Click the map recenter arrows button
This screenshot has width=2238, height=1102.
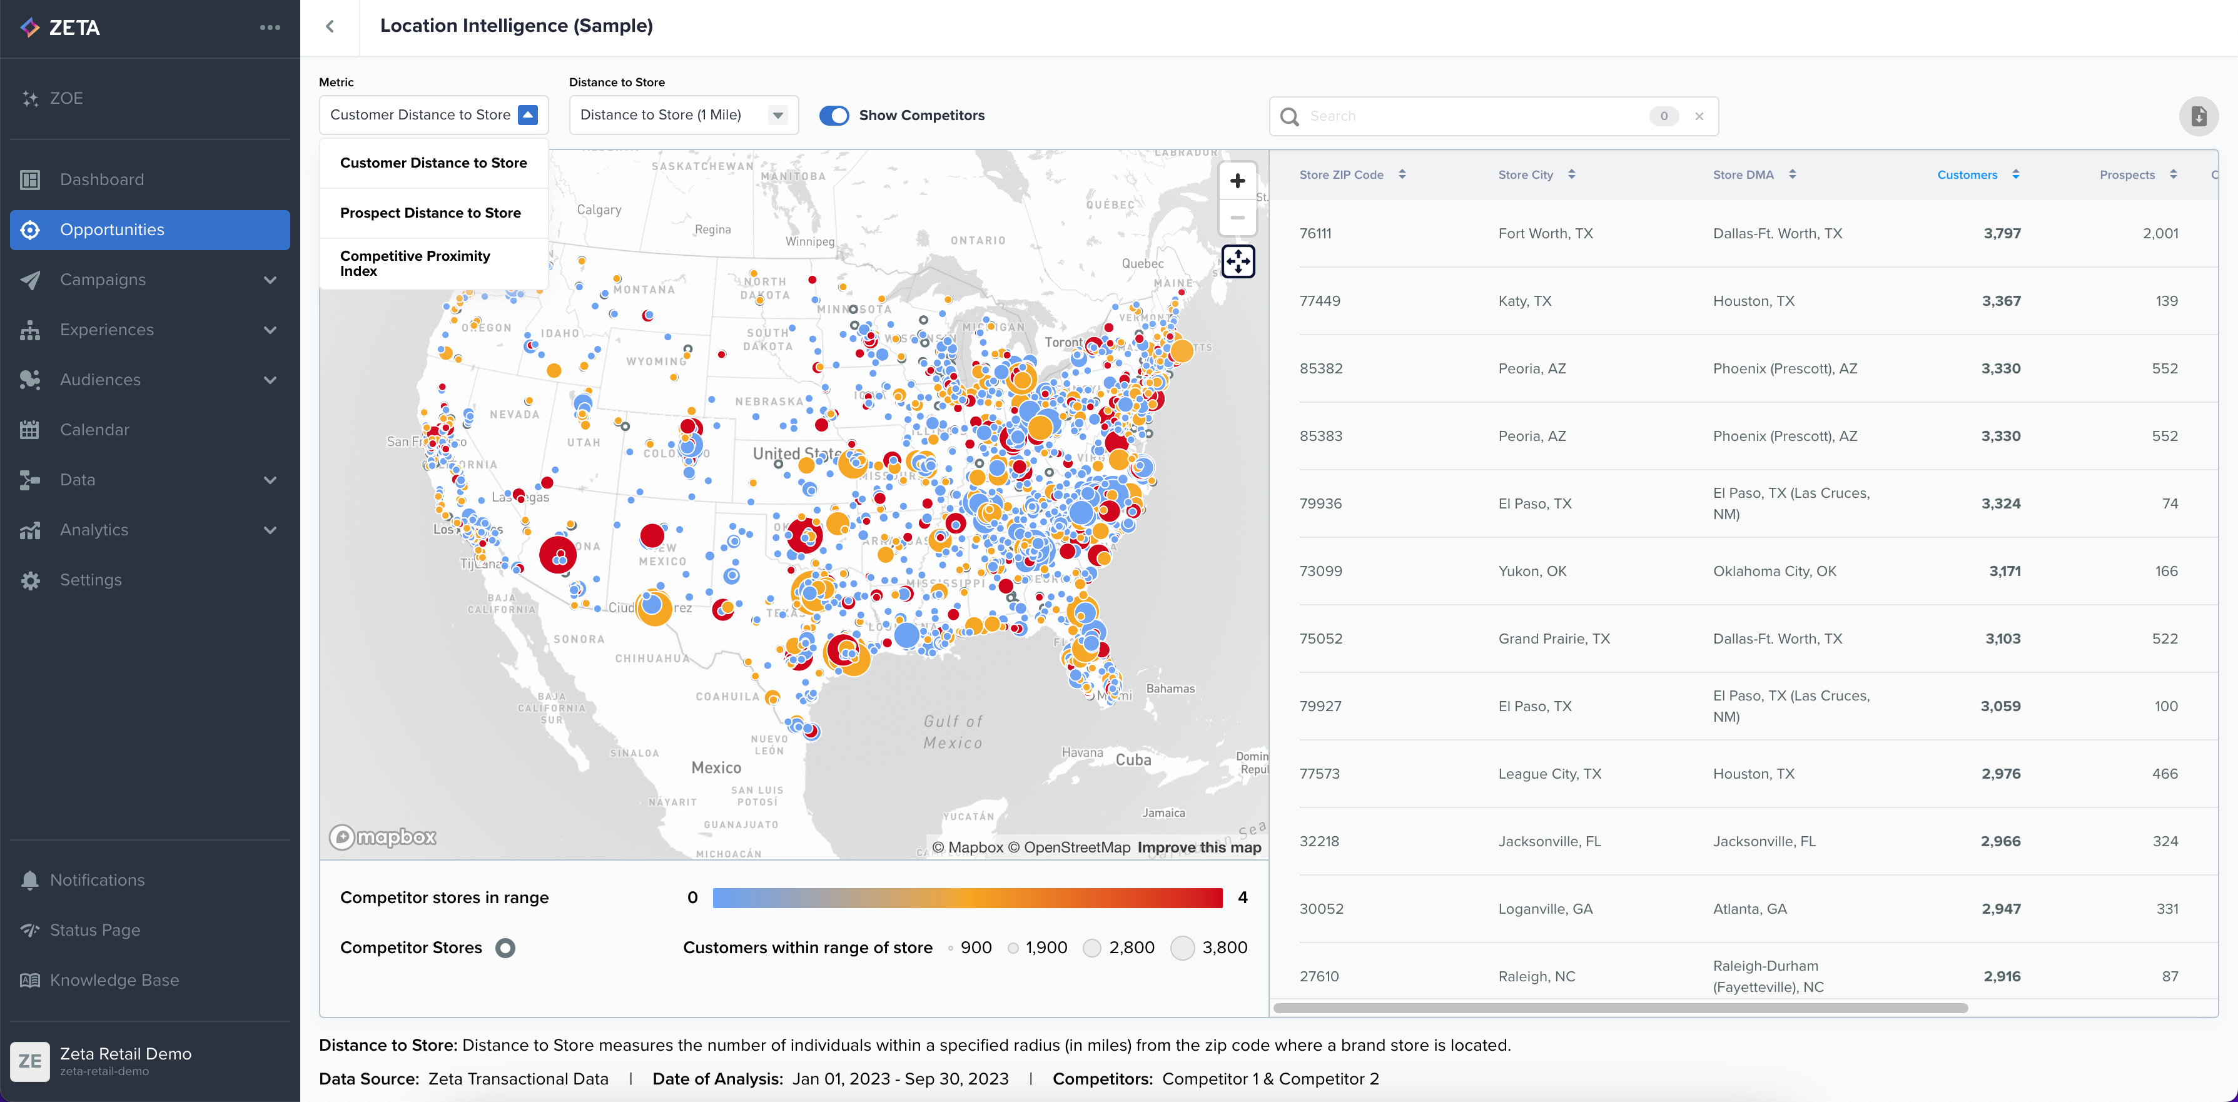tap(1238, 261)
